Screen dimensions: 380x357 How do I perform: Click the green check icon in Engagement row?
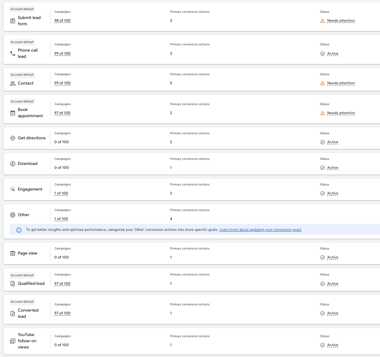pos(322,193)
